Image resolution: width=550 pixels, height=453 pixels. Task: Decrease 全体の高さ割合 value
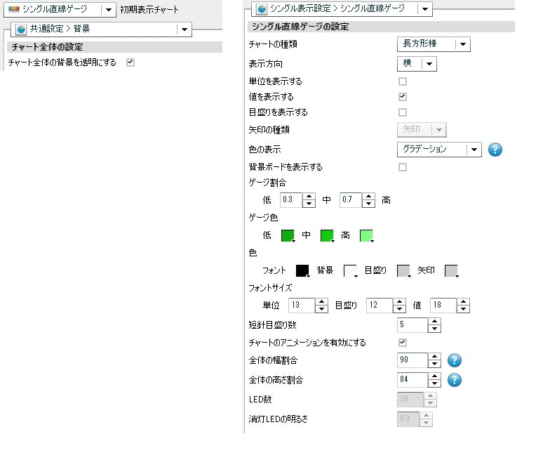coord(434,383)
